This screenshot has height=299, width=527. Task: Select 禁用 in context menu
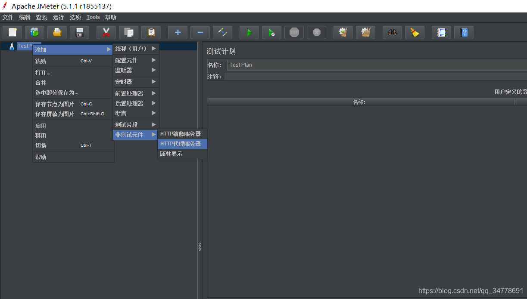coord(73,136)
